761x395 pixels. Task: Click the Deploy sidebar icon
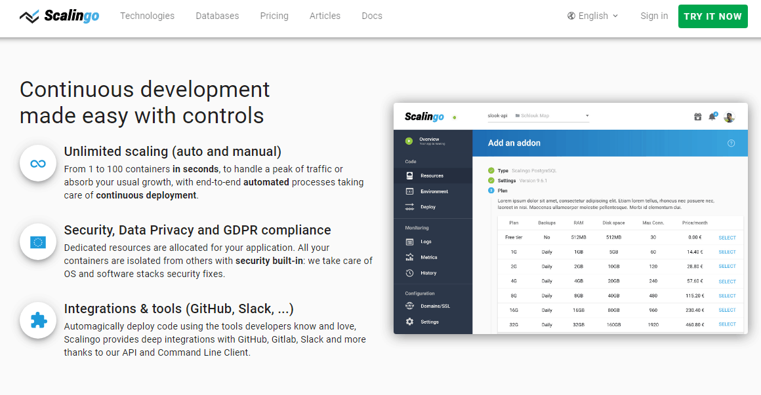tap(409, 207)
